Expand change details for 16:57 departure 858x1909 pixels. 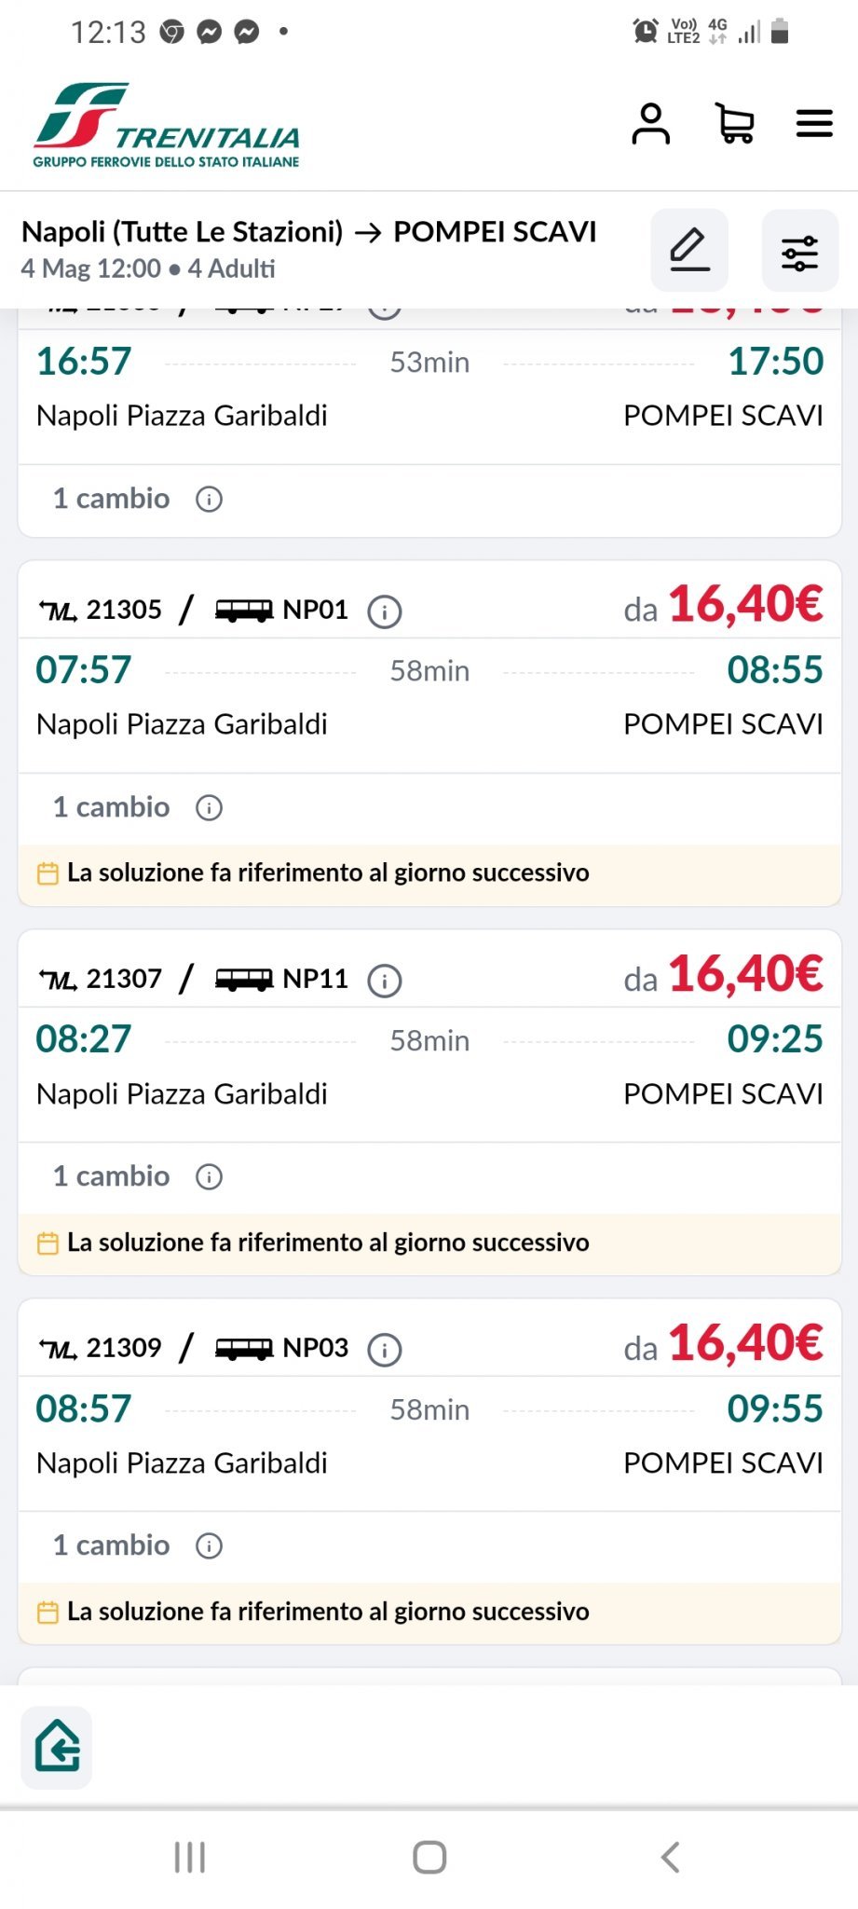[209, 499]
